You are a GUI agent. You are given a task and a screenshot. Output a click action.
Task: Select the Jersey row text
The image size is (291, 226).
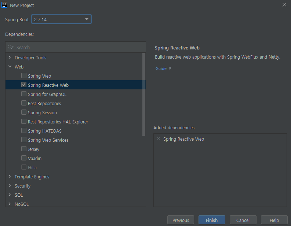click(x=33, y=149)
